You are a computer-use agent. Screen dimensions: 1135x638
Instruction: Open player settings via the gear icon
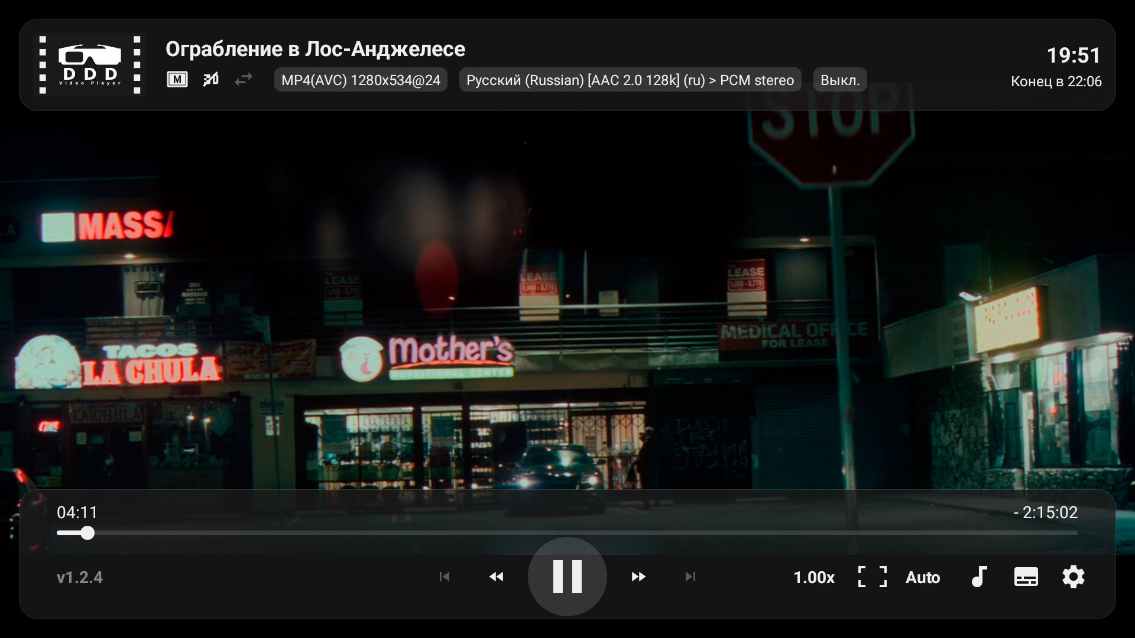click(x=1073, y=577)
